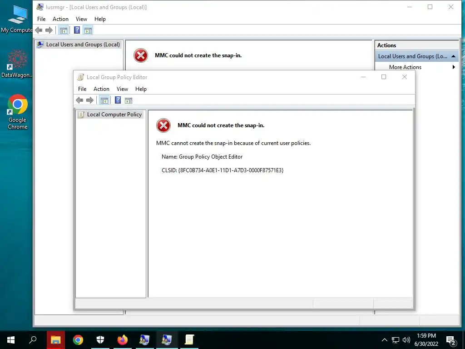Viewport: 465px width, 349px height.
Task: Open taskbar Search
Action: [x=33, y=340]
